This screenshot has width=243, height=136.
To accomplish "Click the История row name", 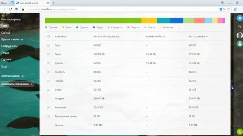I will tap(59, 99).
